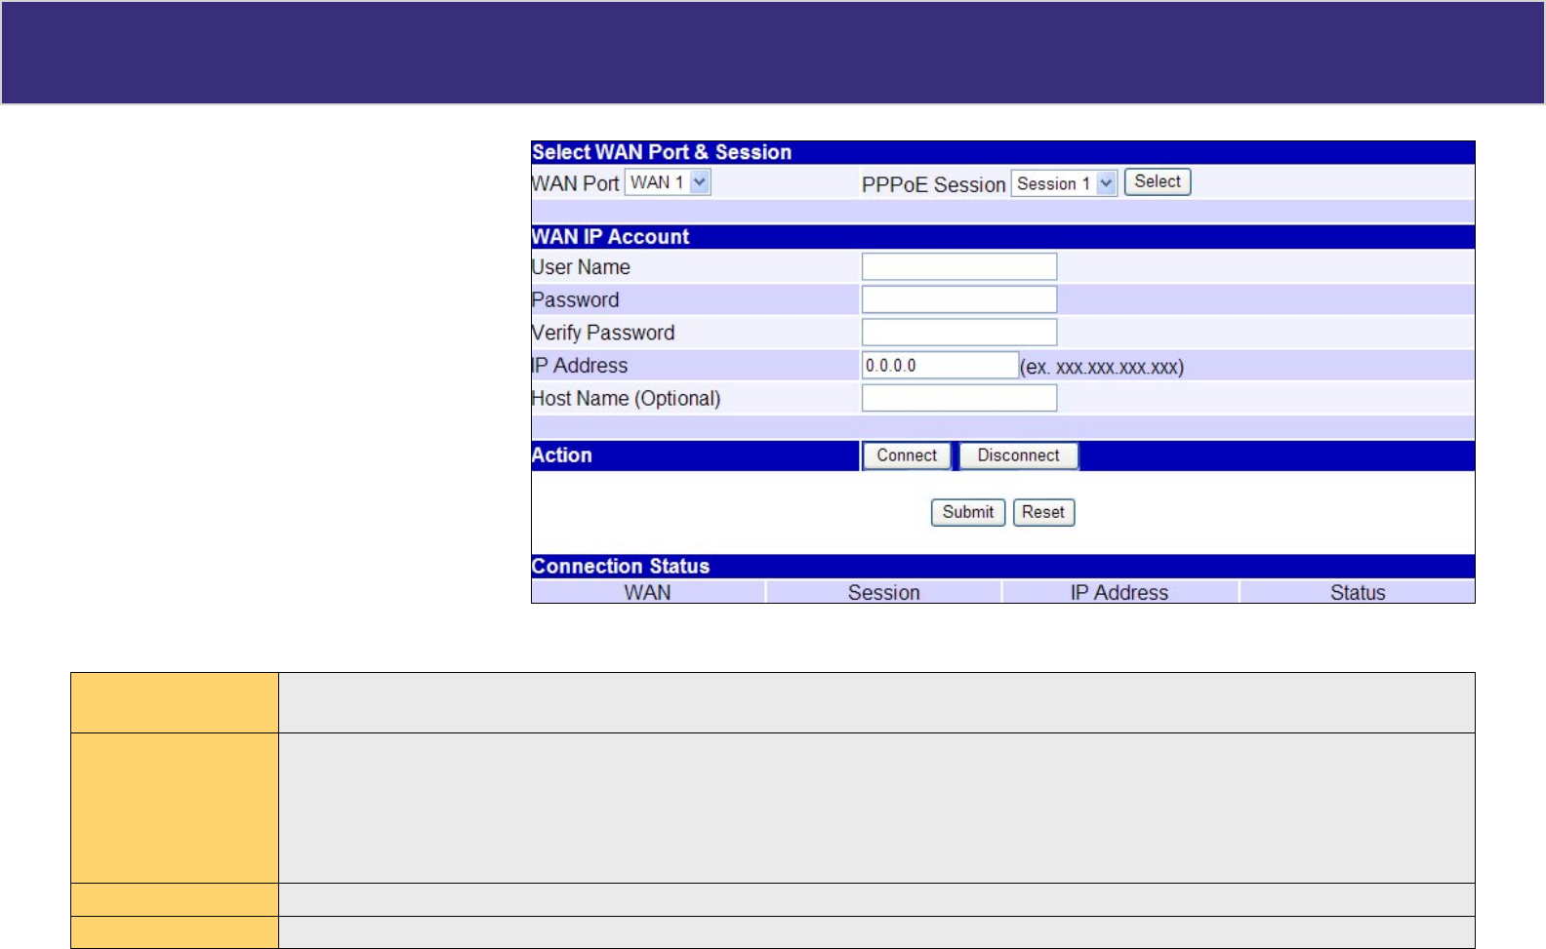Click the Select WAN Port & Session heading
This screenshot has width=1546, height=949.
pos(661,152)
